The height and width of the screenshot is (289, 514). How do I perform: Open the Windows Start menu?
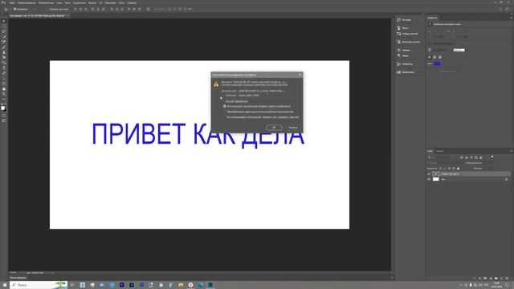tap(5, 285)
